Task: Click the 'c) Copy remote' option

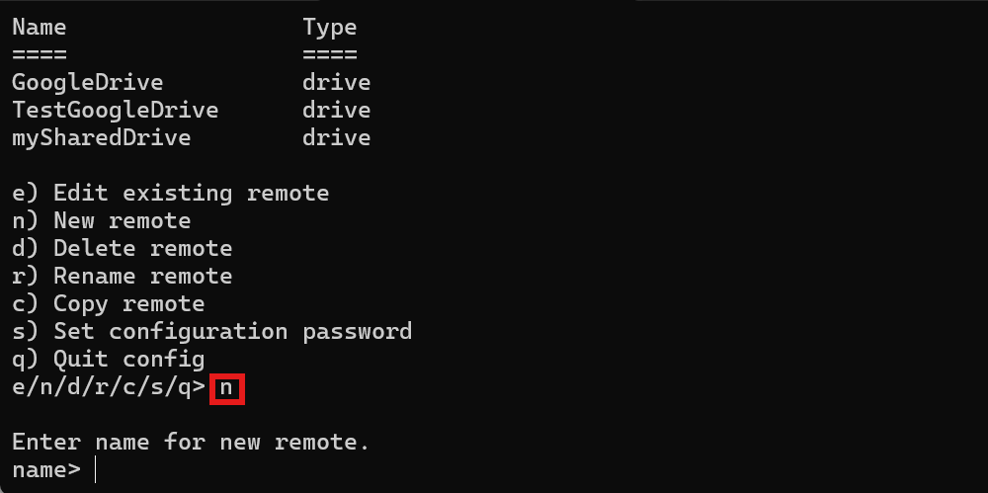Action: pos(109,304)
